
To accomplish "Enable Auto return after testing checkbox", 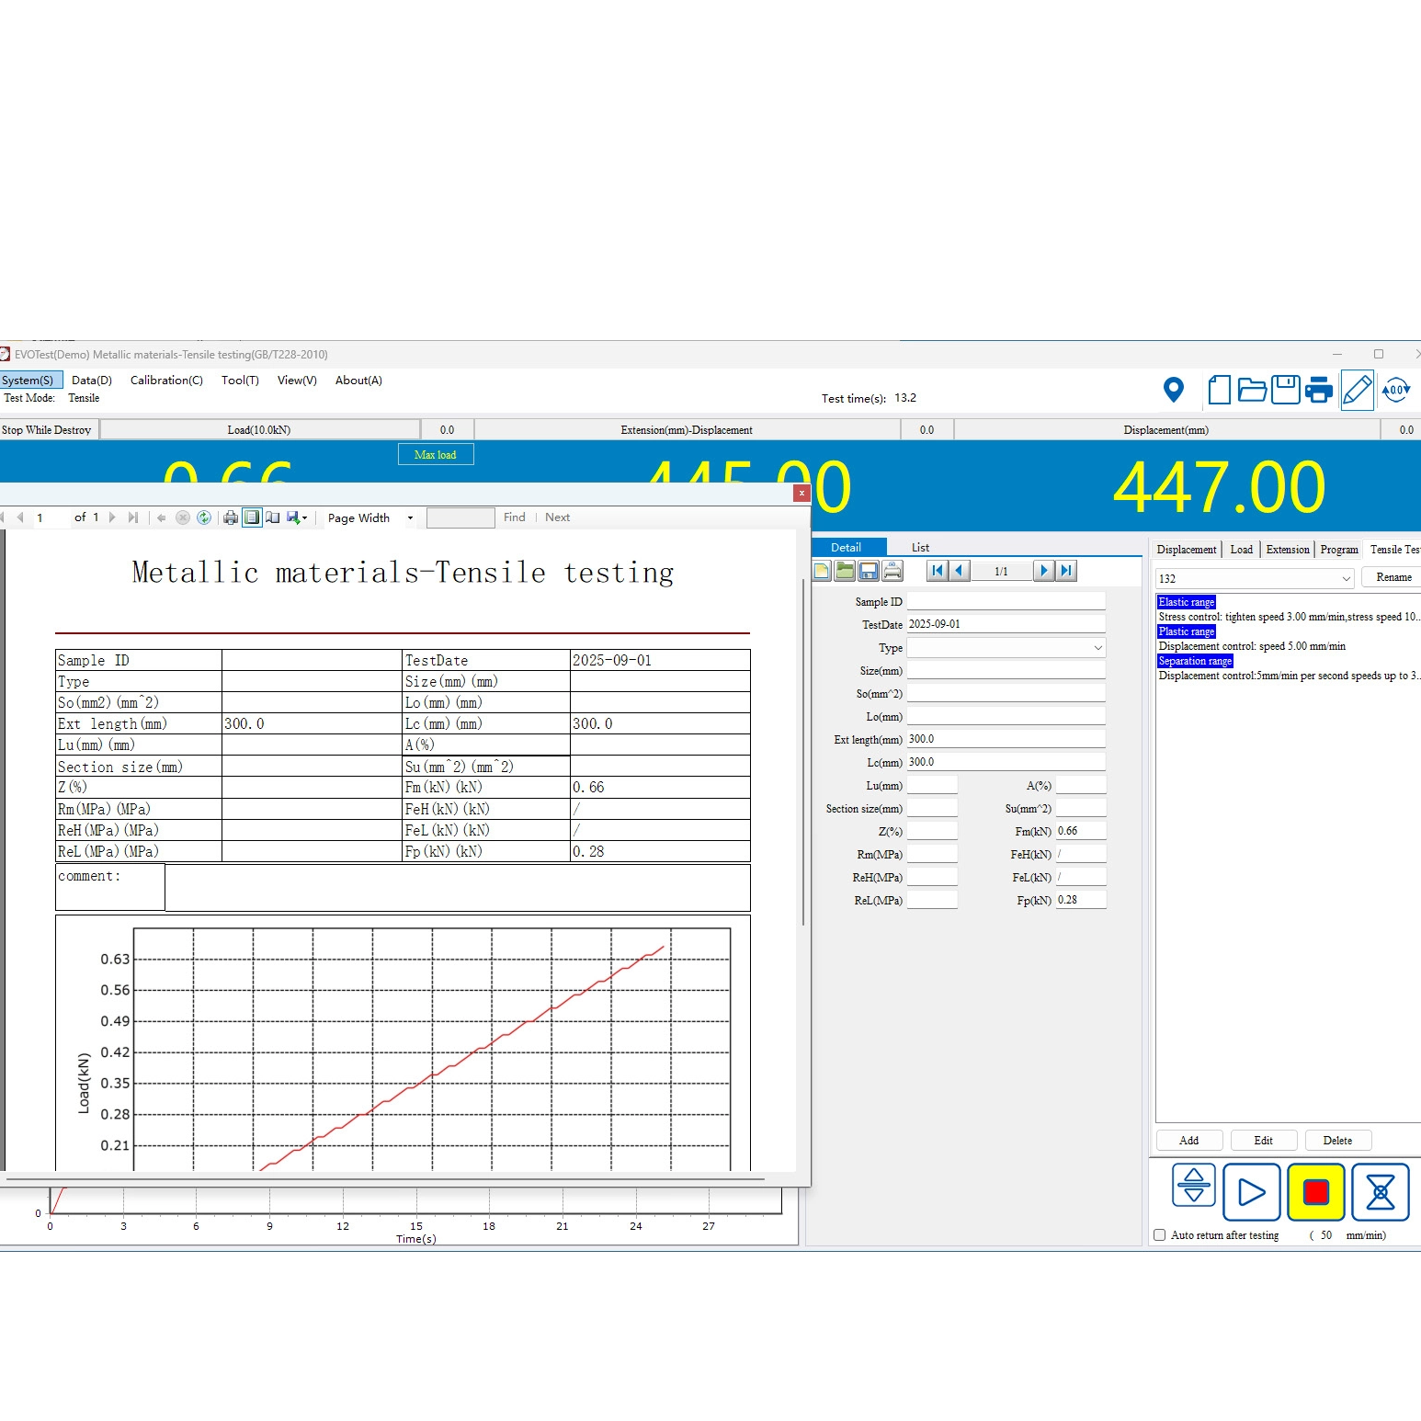I will (x=1160, y=1235).
